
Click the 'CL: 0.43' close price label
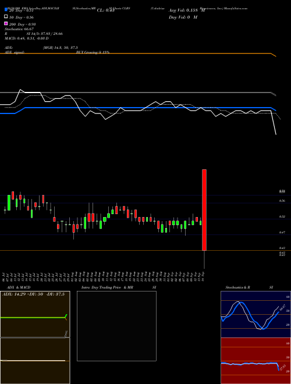point(106,10)
